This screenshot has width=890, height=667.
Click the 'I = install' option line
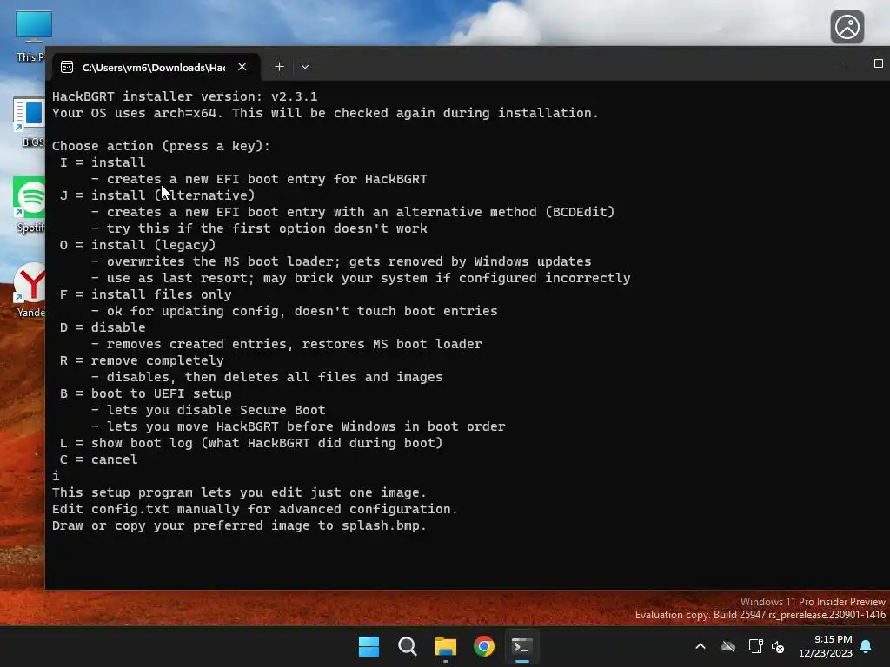pyautogui.click(x=103, y=162)
